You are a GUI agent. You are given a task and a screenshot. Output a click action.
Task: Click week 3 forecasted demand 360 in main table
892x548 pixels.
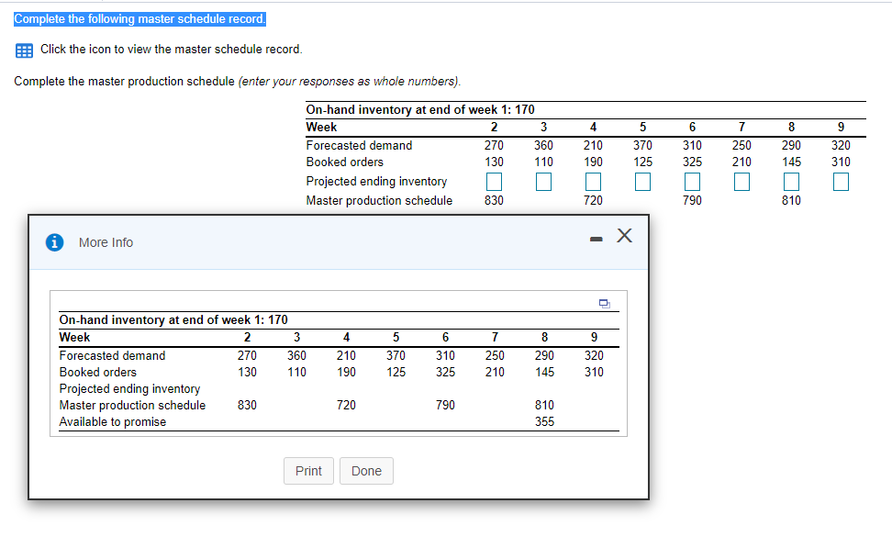pos(543,146)
